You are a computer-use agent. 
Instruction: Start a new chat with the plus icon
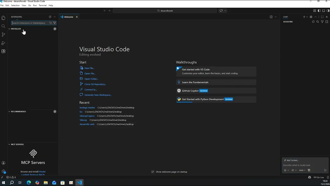click(304, 17)
